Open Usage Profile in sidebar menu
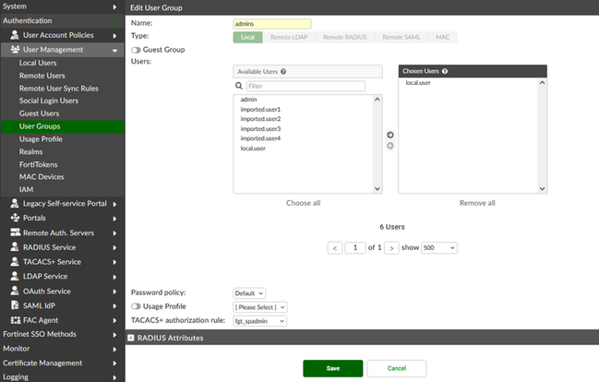The height and width of the screenshot is (382, 599). point(41,139)
